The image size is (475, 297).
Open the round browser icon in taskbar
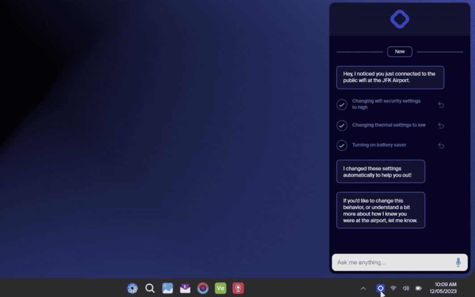click(203, 288)
